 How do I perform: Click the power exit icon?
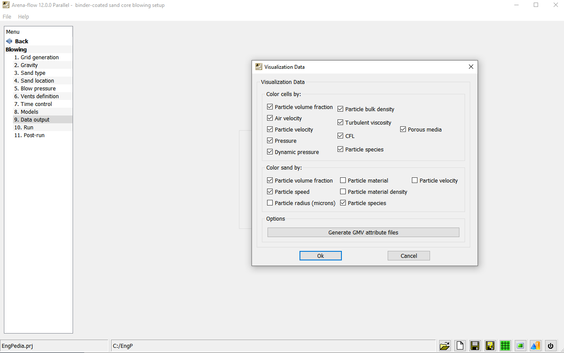(551, 346)
